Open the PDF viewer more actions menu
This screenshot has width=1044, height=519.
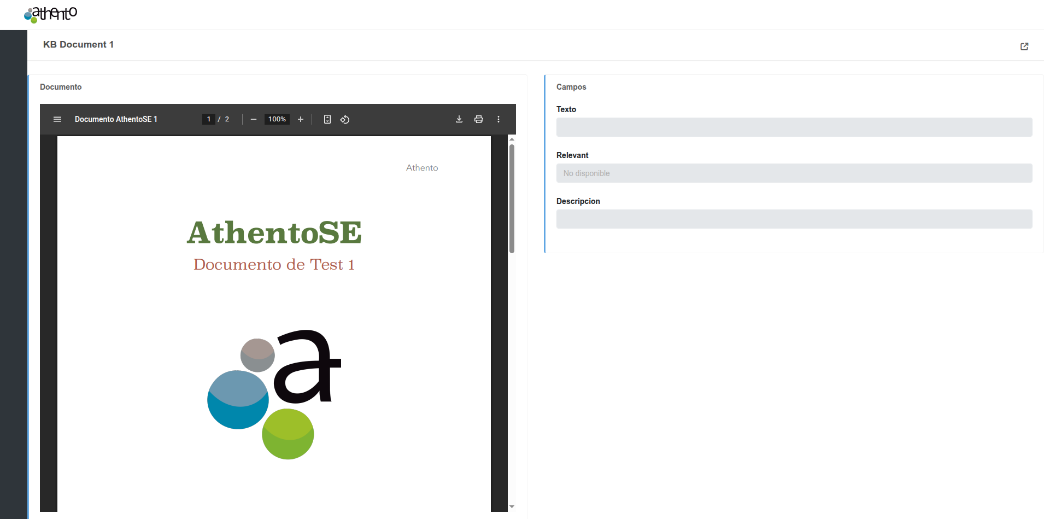(x=498, y=119)
